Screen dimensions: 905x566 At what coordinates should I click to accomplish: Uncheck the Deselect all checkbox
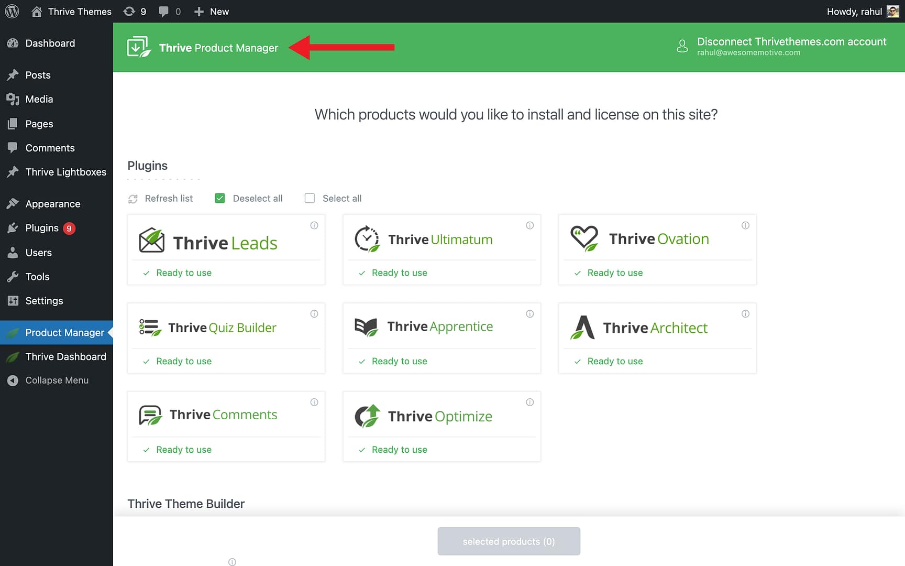(219, 198)
